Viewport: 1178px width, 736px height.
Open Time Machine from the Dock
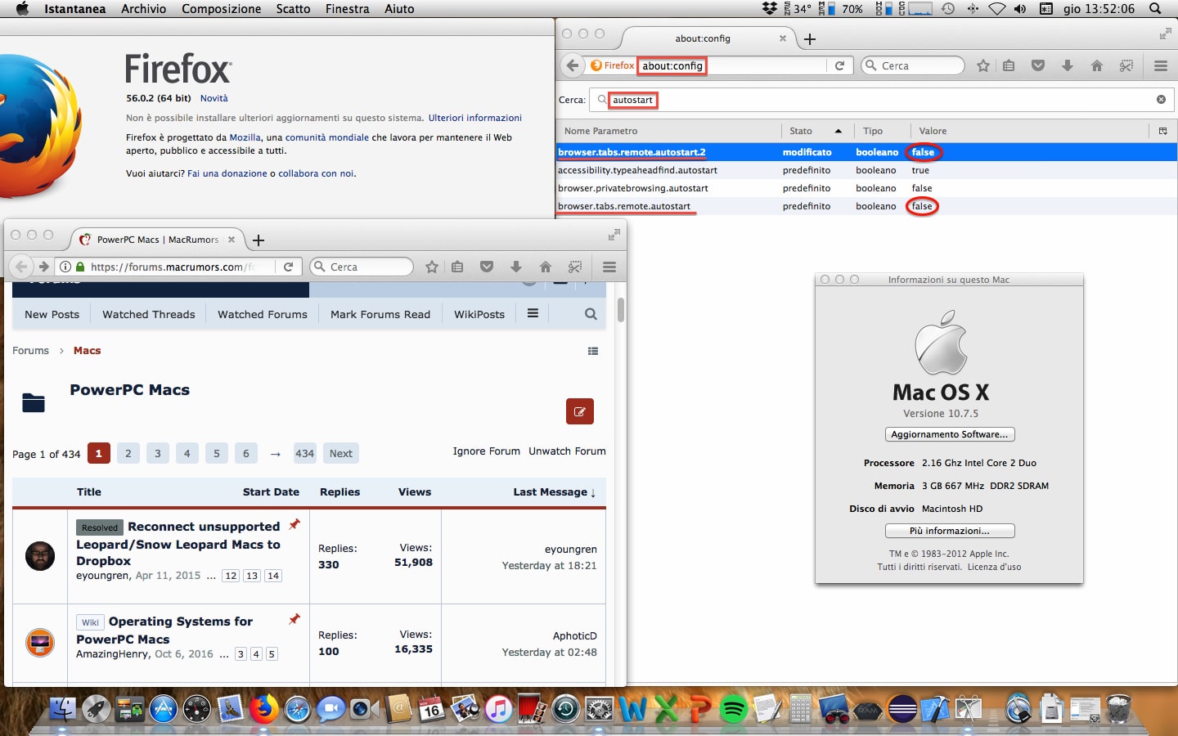coord(565,709)
